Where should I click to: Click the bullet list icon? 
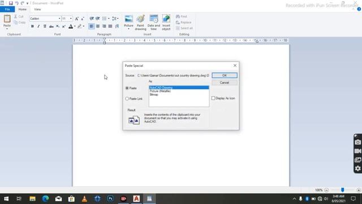104,19
